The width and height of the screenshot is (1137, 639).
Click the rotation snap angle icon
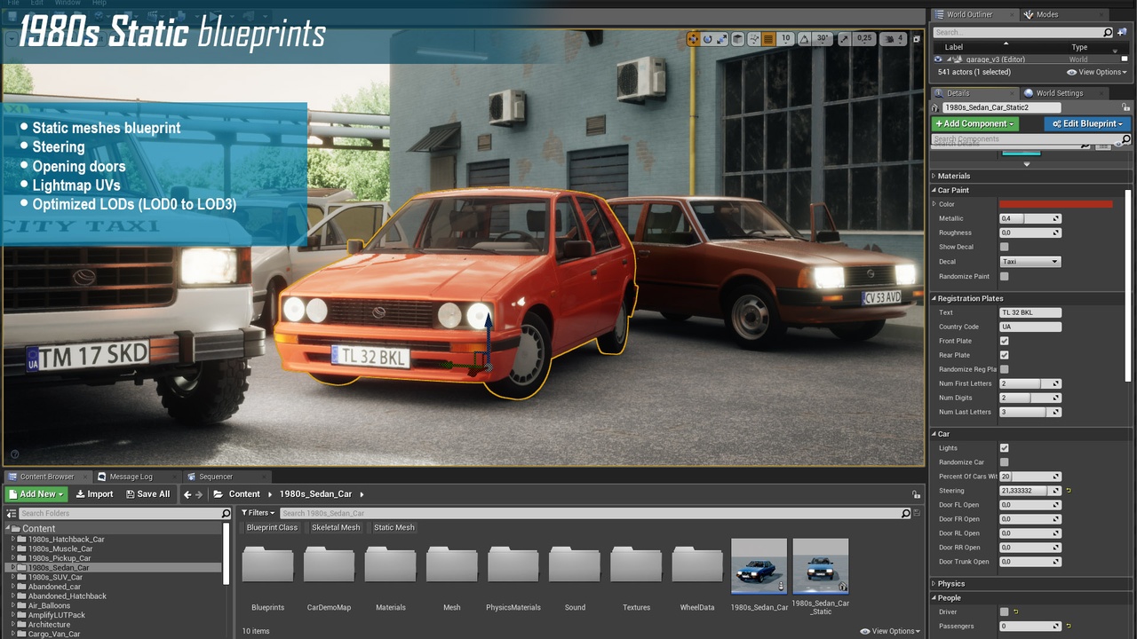804,39
